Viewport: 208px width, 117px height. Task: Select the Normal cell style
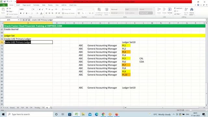click(117, 9)
